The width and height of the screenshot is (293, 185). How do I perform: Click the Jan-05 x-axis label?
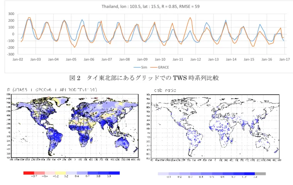point(71,59)
